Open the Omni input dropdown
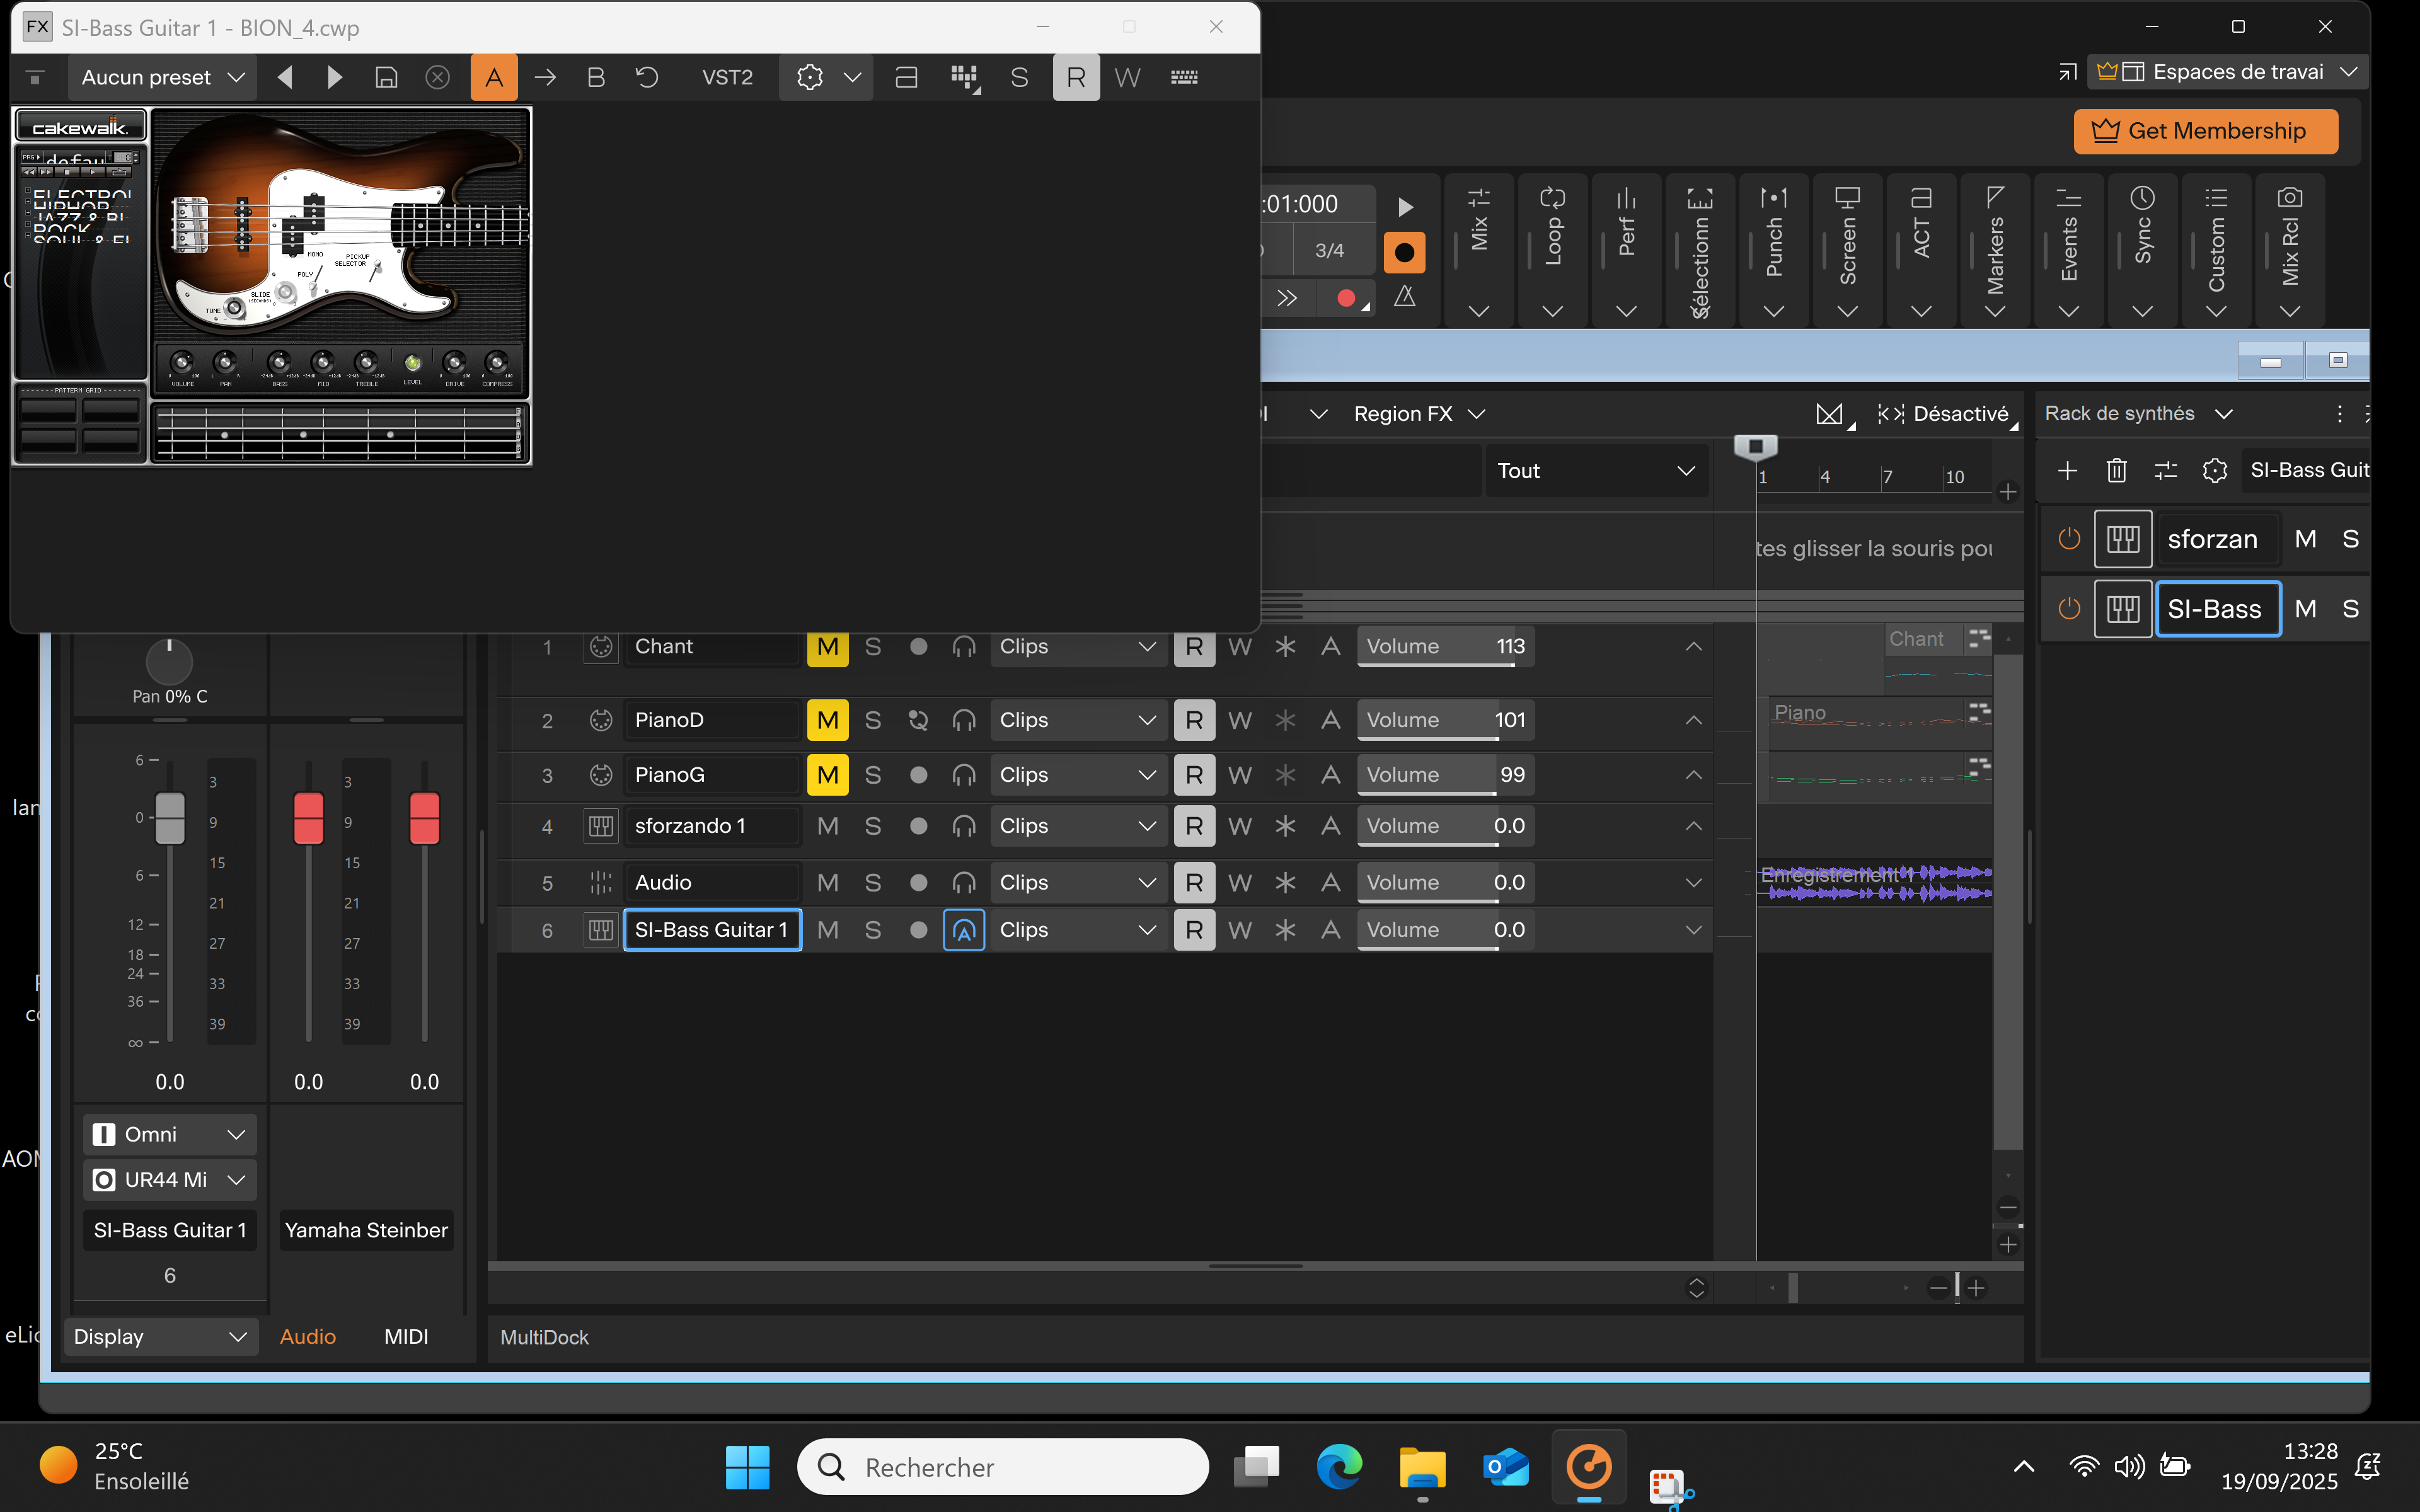Screen dimensions: 2420x1512 169,1134
